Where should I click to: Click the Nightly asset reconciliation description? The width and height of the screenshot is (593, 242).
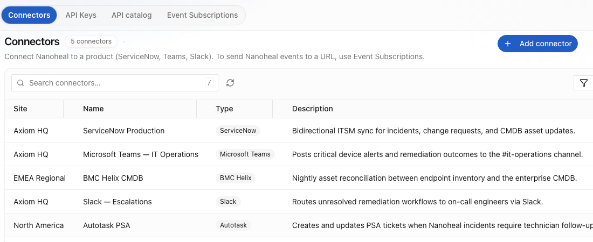coord(435,178)
